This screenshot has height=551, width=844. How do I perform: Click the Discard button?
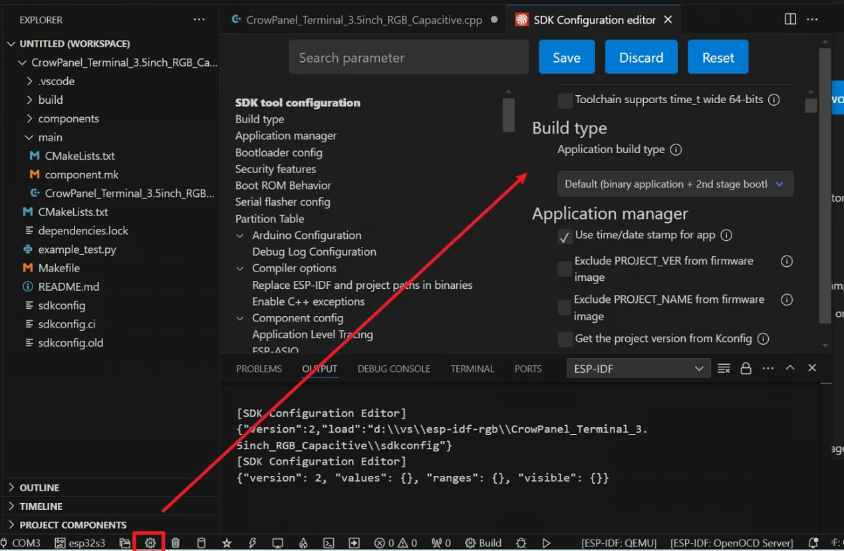(x=641, y=57)
